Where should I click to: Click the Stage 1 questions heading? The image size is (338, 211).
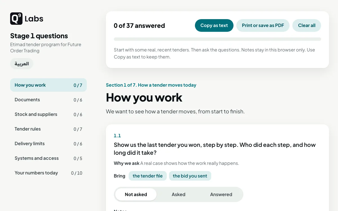[x=39, y=36]
